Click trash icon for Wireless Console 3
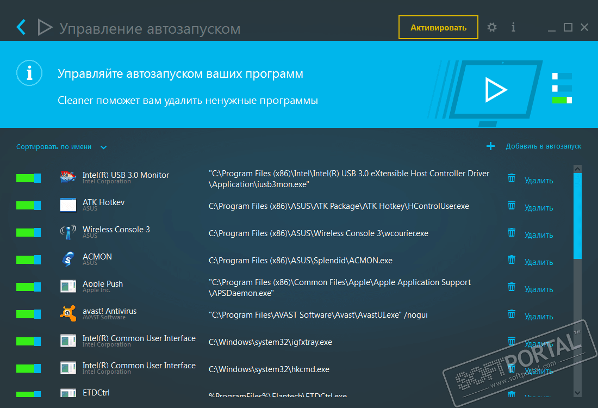The width and height of the screenshot is (598, 408). pos(512,232)
